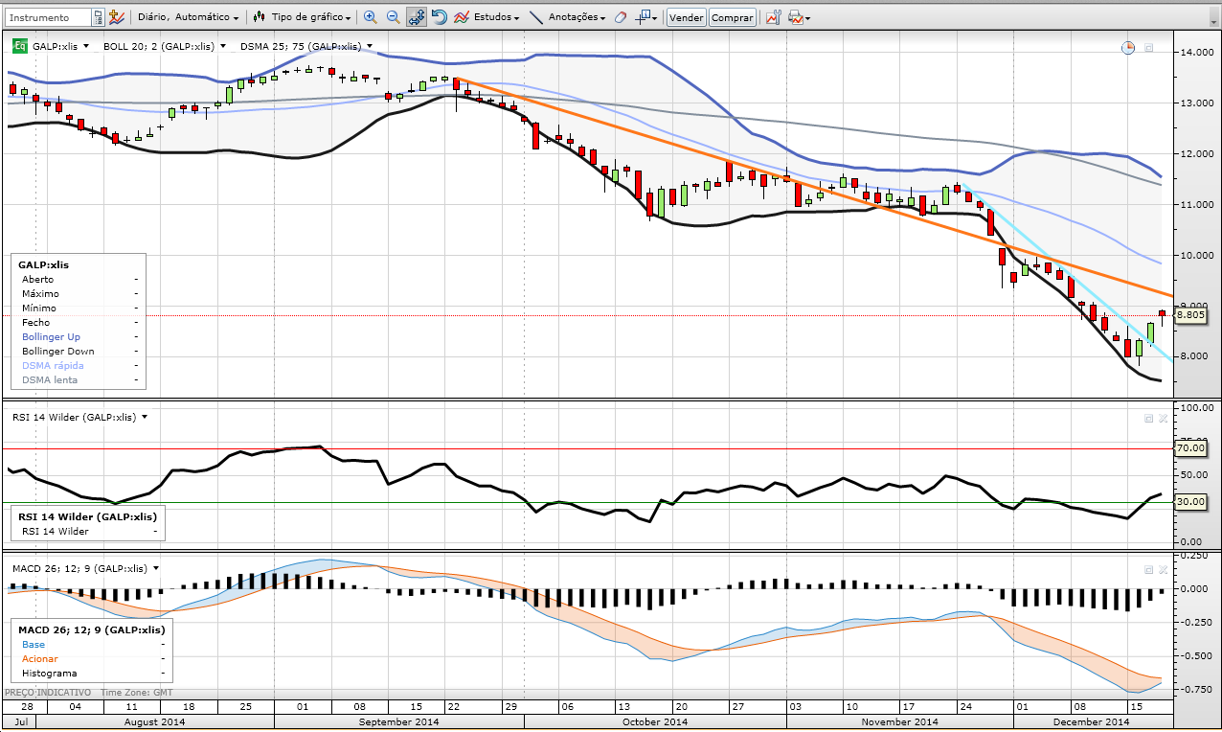This screenshot has height=732, width=1222.
Task: Open the BOLL 20; 2 indicator dropdown
Action: click(164, 46)
